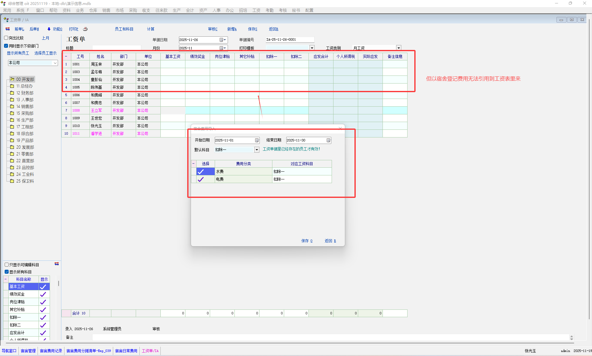The height and width of the screenshot is (356, 592).
Task: Expand the 默认科目 dropdown in the dialog
Action: 256,150
